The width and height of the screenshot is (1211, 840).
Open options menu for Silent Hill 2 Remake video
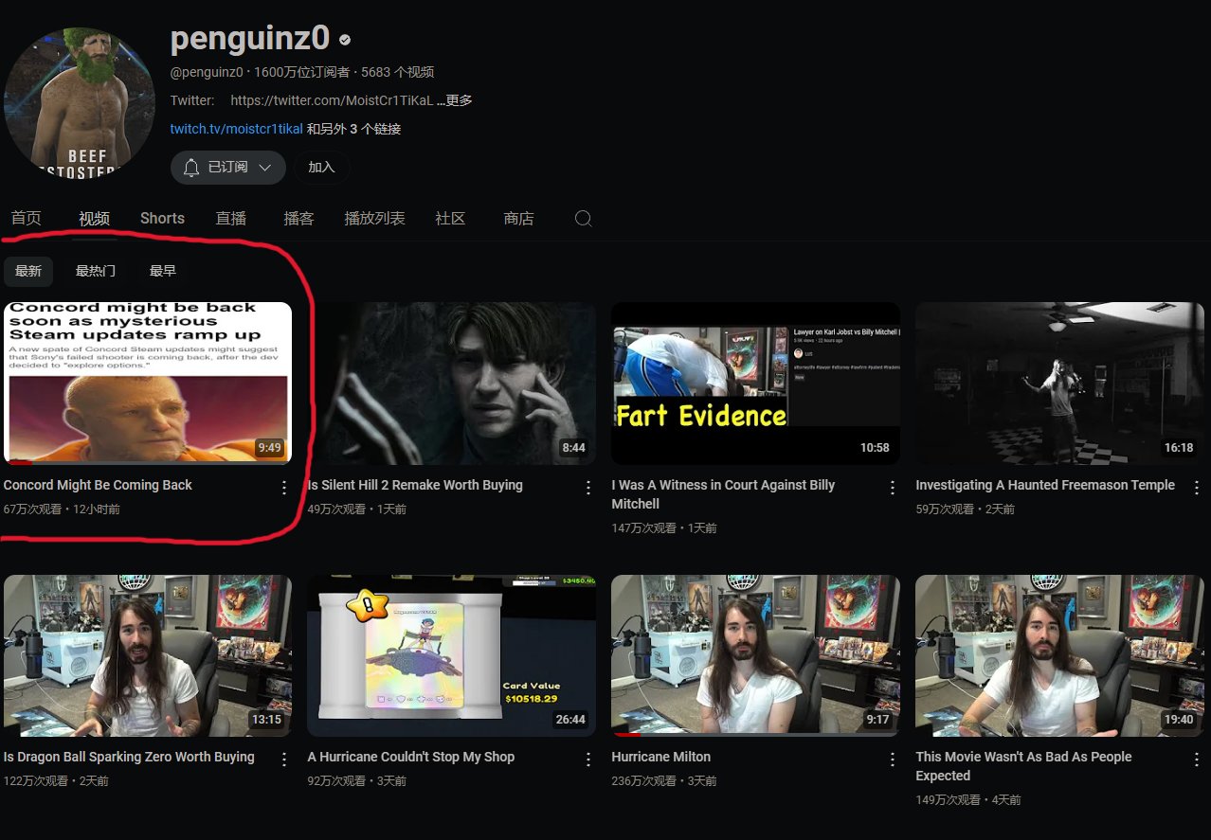click(587, 488)
